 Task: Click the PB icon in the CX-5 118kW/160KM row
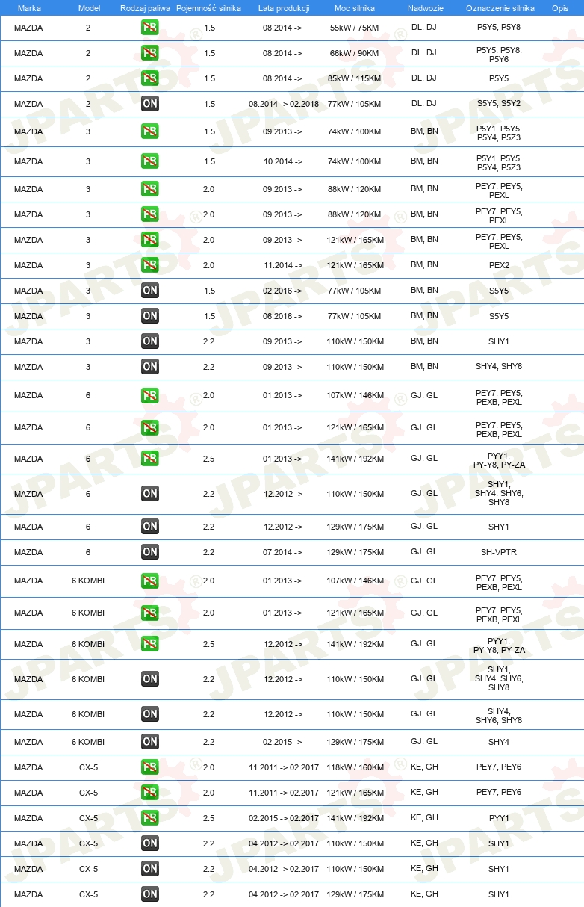click(x=150, y=767)
